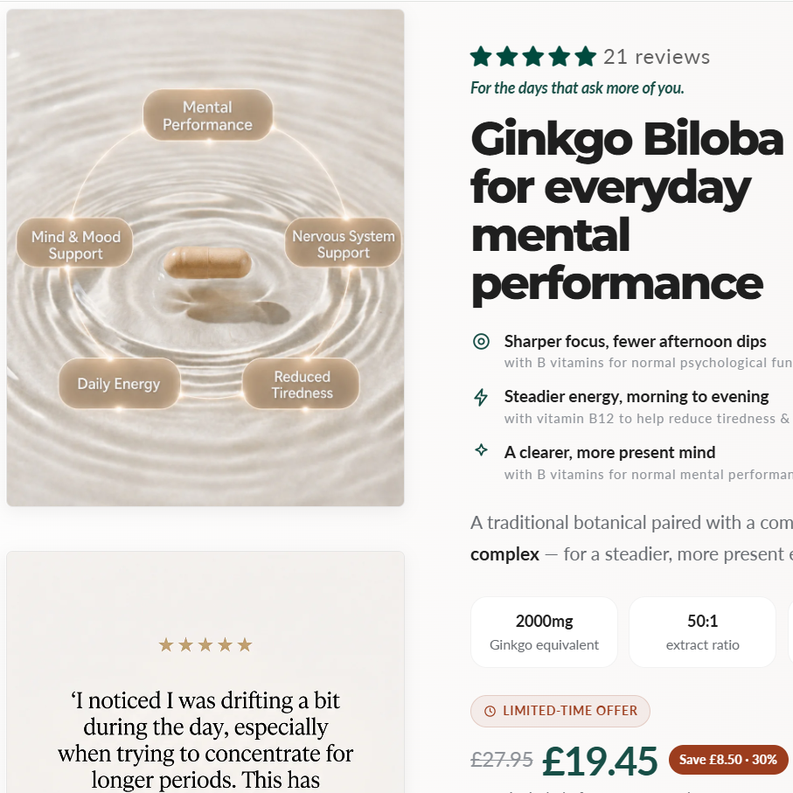Open the customer testimonial card
This screenshot has height=793, width=793.
point(205,672)
